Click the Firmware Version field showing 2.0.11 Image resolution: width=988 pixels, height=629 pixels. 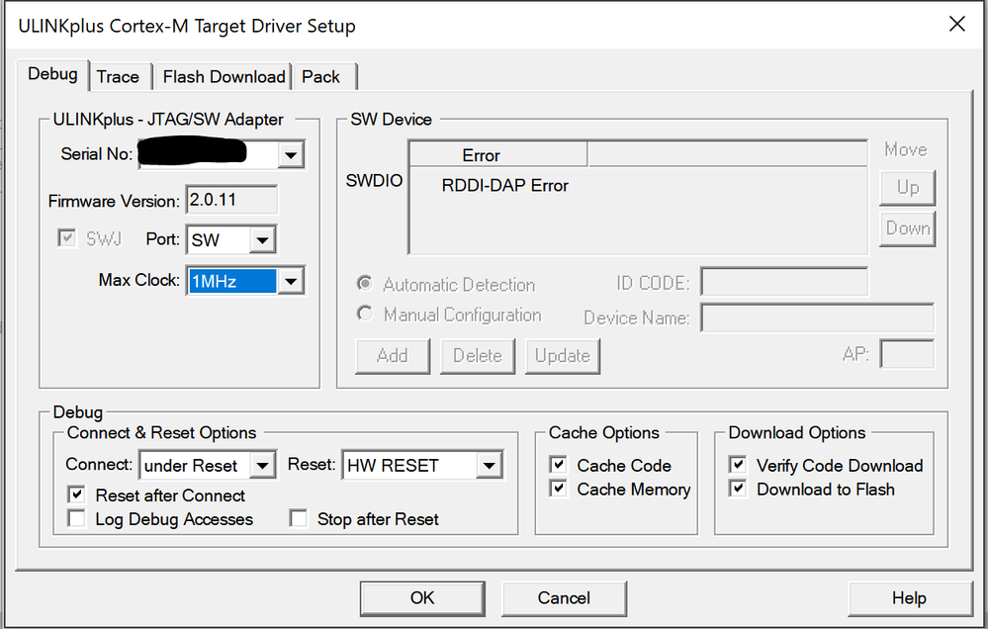click(x=231, y=201)
